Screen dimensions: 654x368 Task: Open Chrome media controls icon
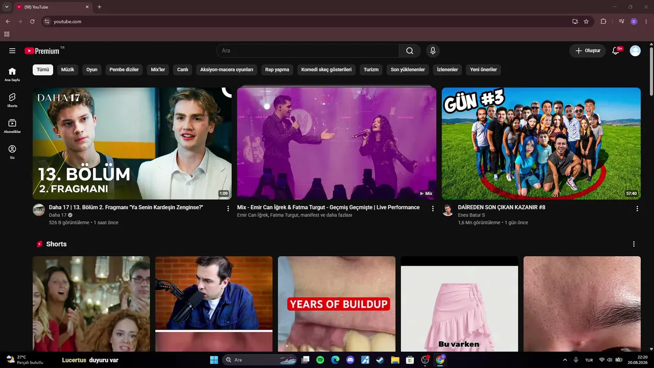[x=621, y=21]
